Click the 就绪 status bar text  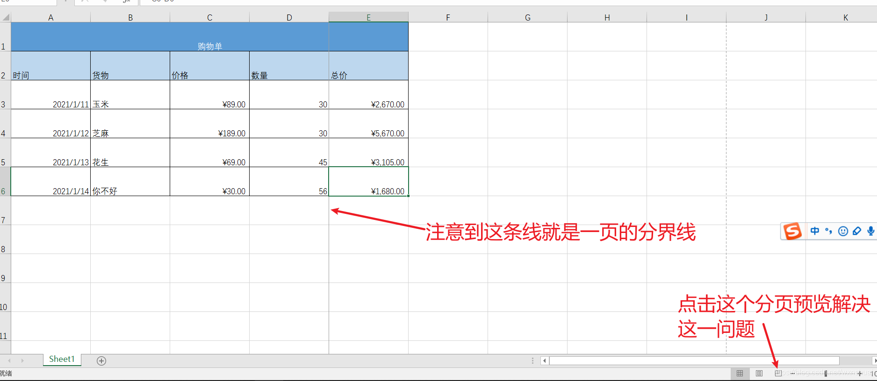pos(6,373)
